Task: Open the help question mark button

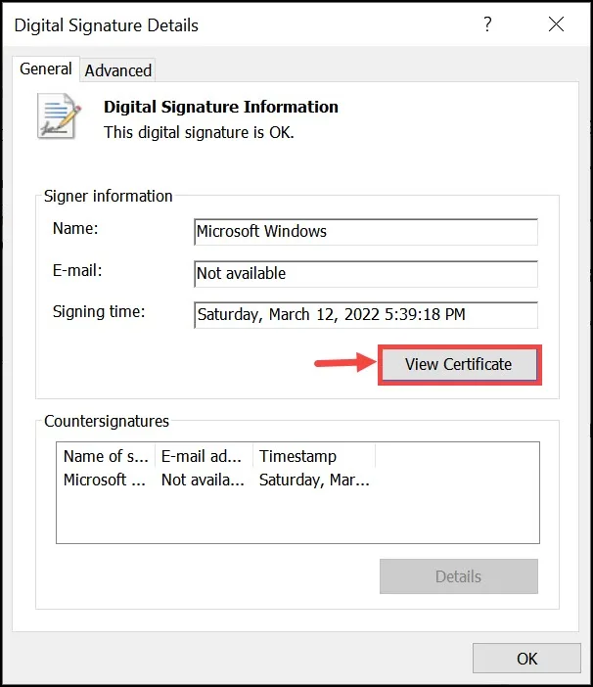Action: pyautogui.click(x=487, y=24)
